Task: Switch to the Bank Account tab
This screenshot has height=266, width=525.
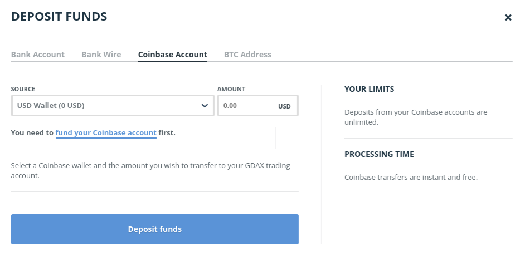Action: pos(38,55)
